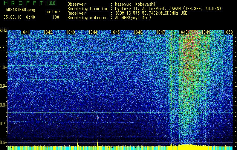Select location text Ogata-vill. Akita-Pref. JAPAN

point(148,9)
